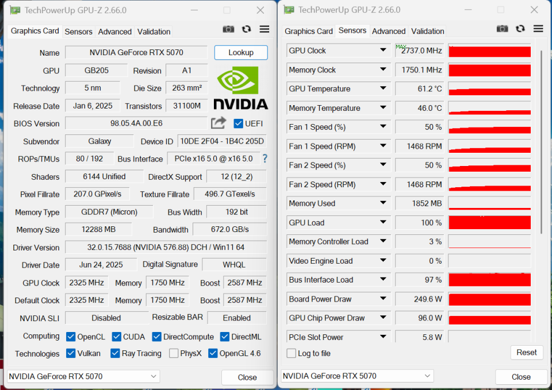This screenshot has width=552, height=390.
Task: Click the BIOS Version field
Action: 136,123
